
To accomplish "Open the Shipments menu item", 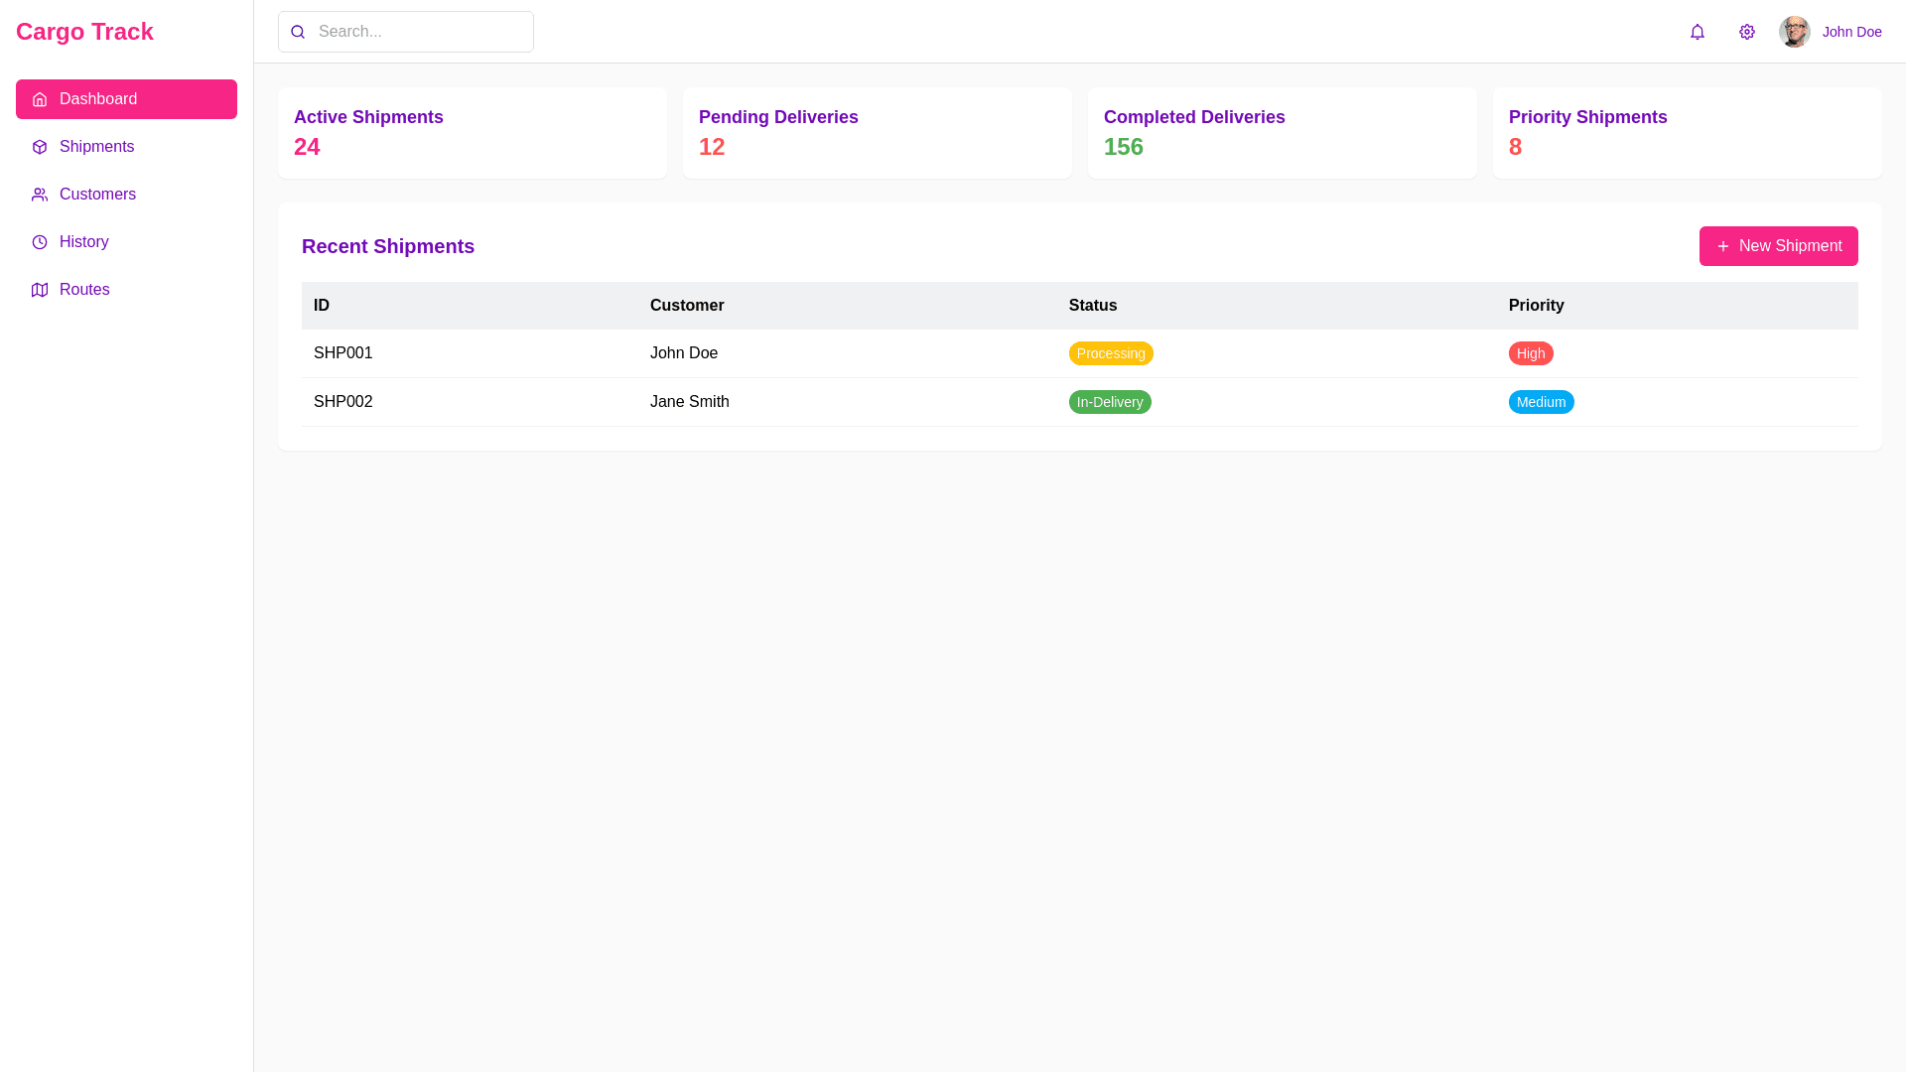I will pos(96,147).
